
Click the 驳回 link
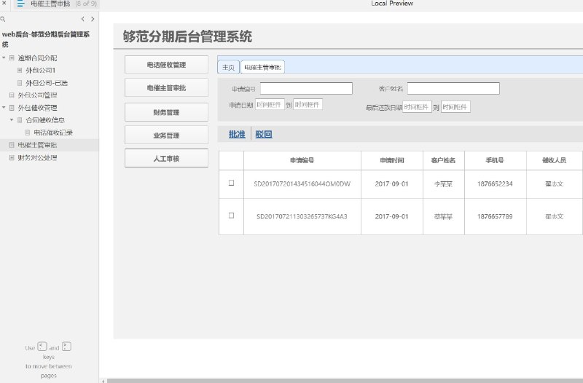[264, 134]
